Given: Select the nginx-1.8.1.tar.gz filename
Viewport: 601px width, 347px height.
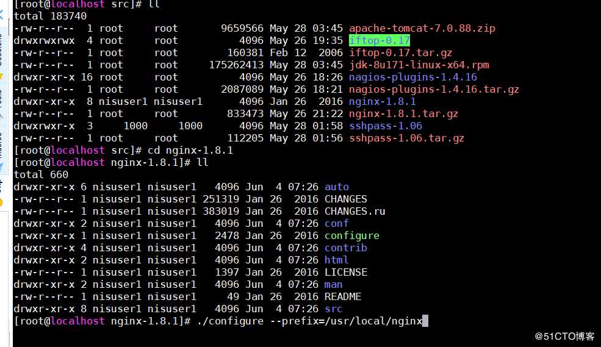Looking at the screenshot, I should [x=403, y=114].
